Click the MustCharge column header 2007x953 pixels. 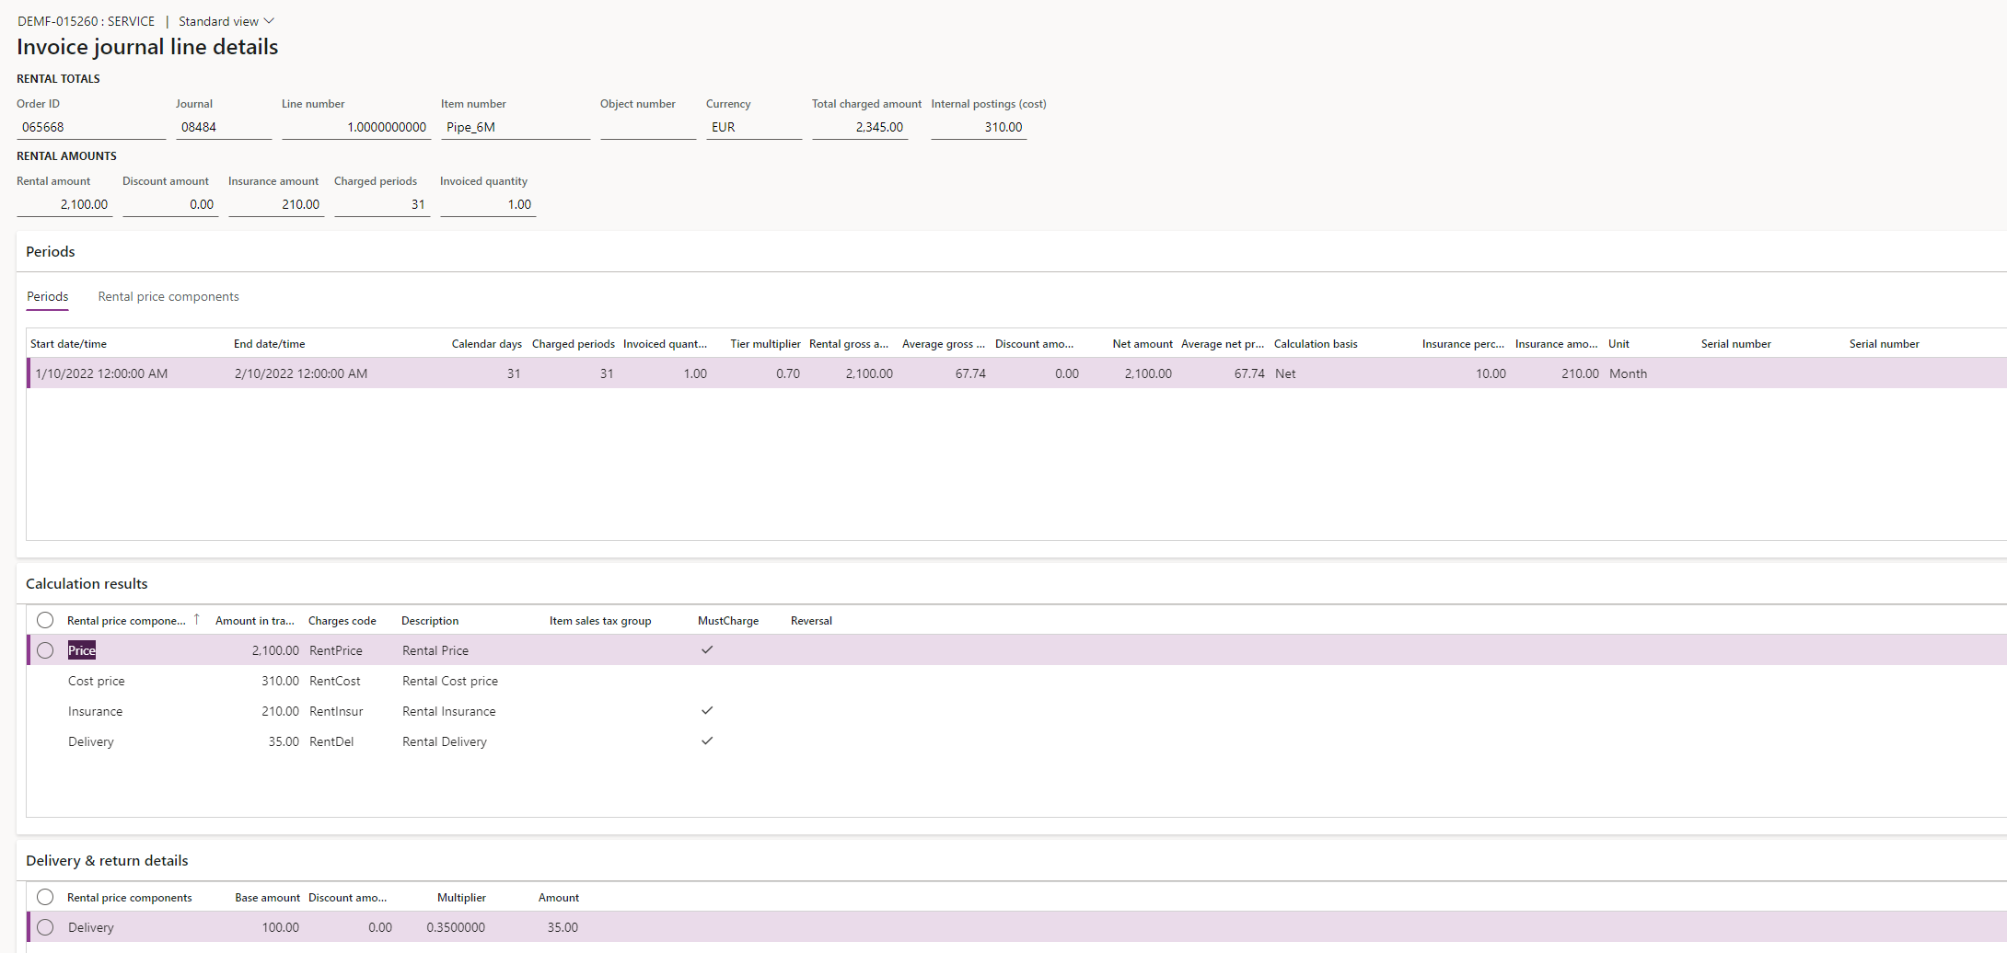(x=728, y=621)
